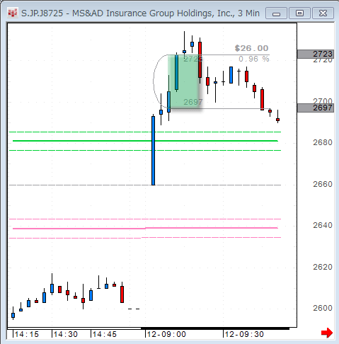Click the 2600 label on the price axis
339x344 pixels.
(x=323, y=308)
